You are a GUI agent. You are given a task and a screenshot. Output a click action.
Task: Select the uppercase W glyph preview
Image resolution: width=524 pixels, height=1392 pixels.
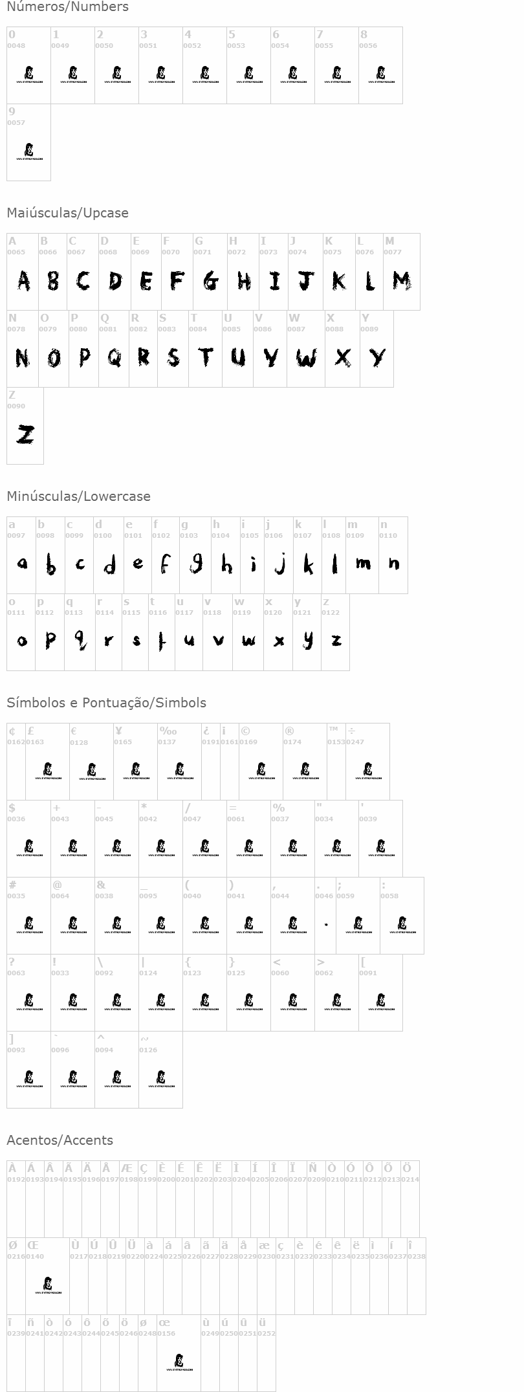pos(306,357)
